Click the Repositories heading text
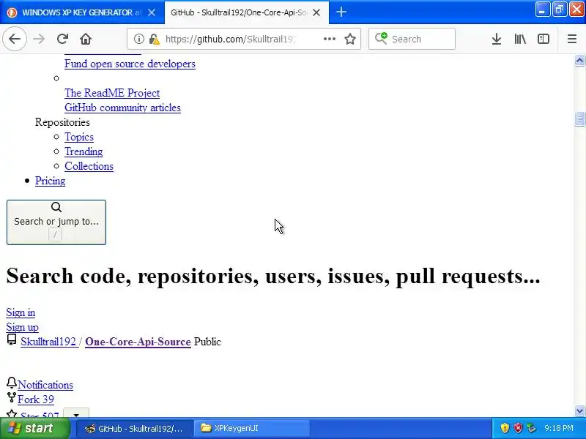Screen dimensions: 586x439 (62, 122)
